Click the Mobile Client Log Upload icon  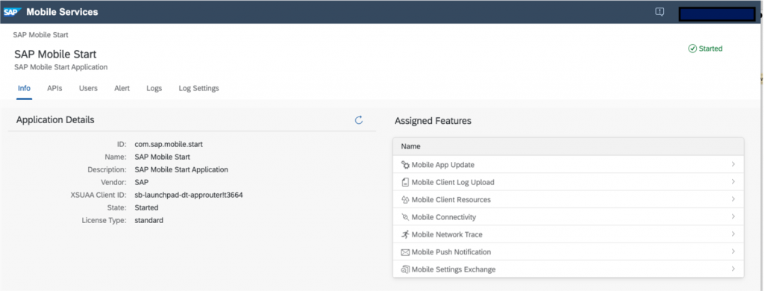coord(405,182)
